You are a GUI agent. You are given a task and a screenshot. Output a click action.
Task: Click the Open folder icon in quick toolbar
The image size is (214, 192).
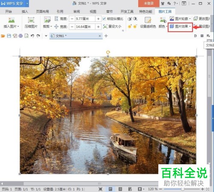[3, 36]
